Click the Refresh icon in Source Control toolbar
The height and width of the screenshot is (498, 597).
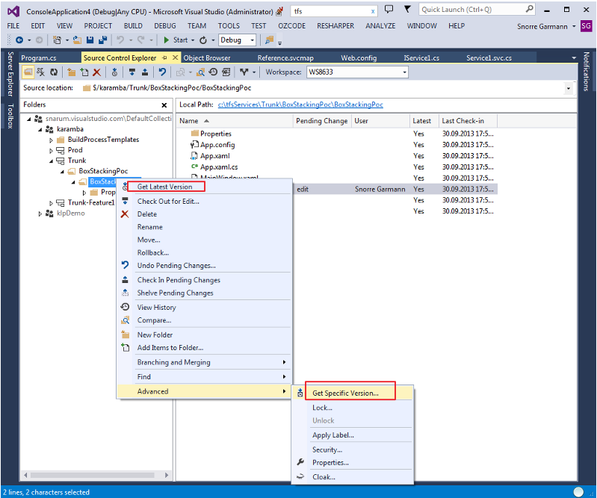click(x=54, y=72)
